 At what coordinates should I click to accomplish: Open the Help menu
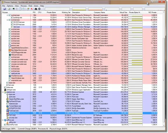(42, 6)
